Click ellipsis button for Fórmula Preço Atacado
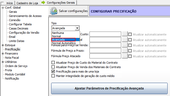The height and width of the screenshot is (96, 170). pos(125,56)
